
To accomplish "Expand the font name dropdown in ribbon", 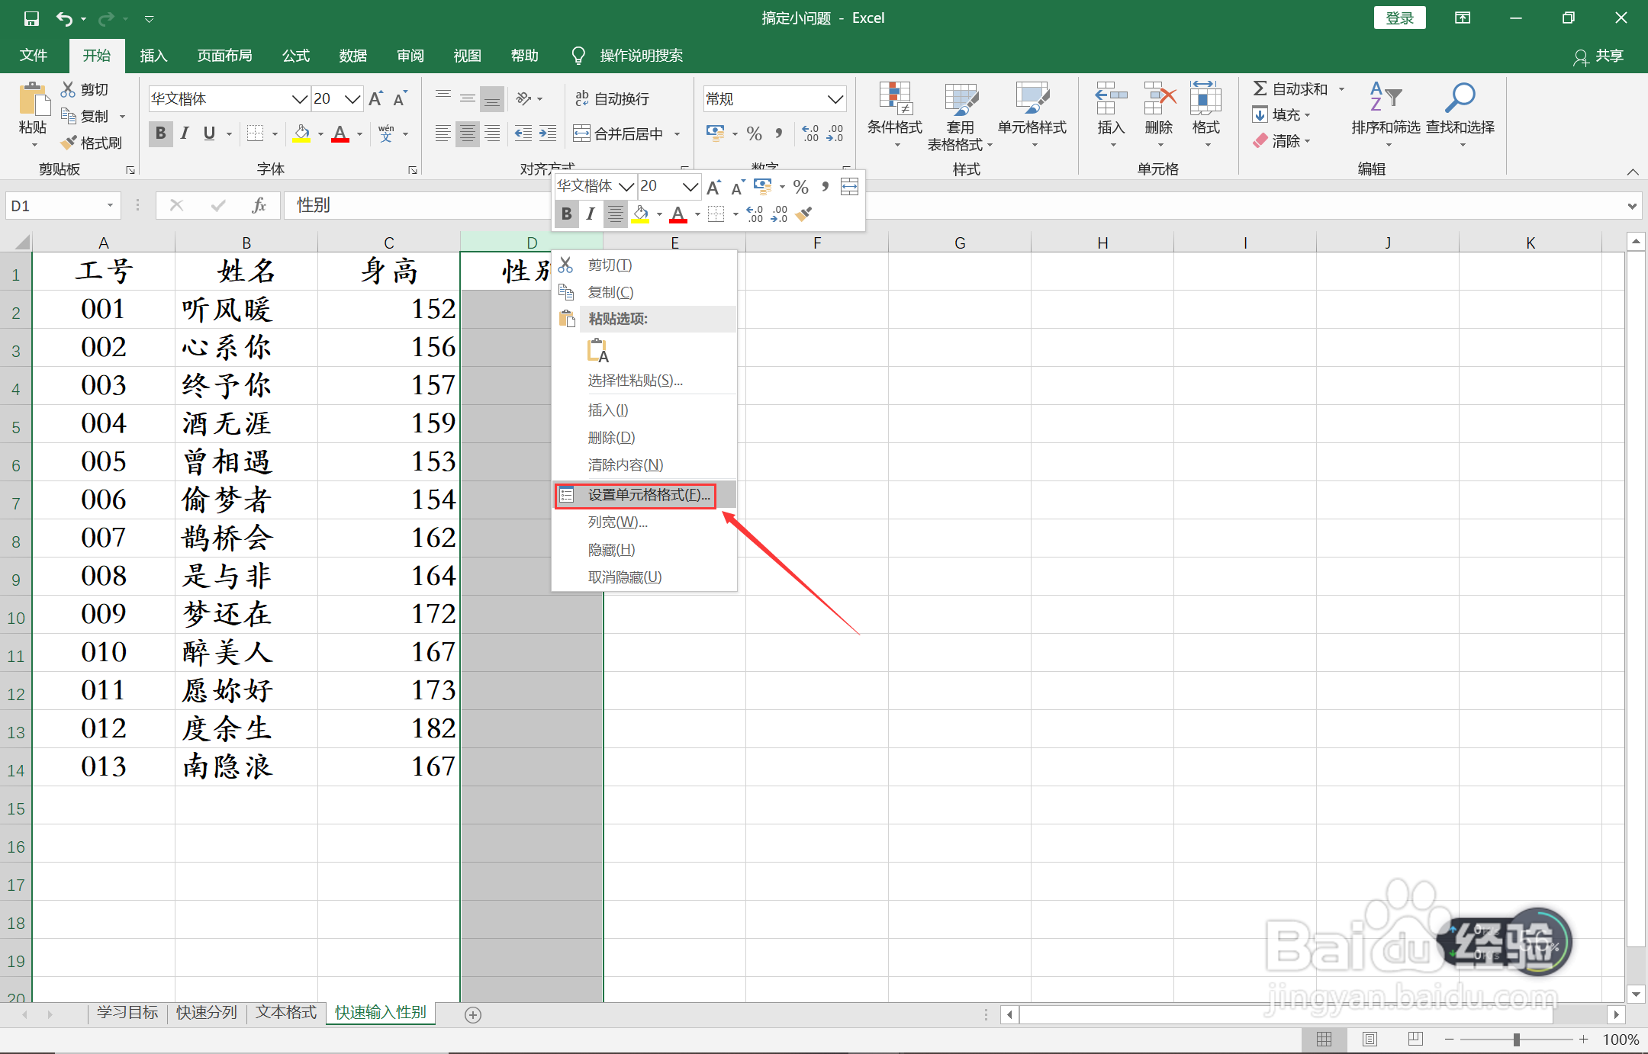I will pos(299,98).
